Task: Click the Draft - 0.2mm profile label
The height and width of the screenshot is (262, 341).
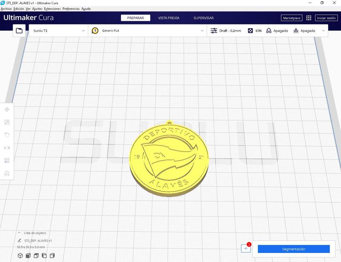Action: [230, 31]
